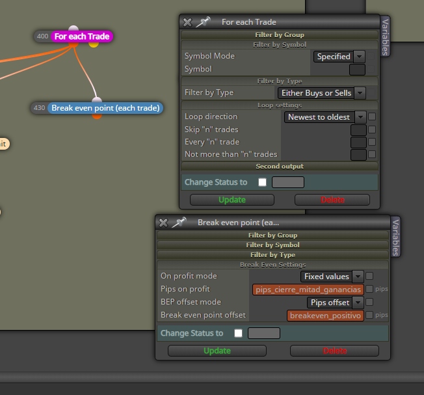Viewport: 424px width, 395px height.
Task: Open Variables tab of For each Trade panel
Action: tap(385, 36)
